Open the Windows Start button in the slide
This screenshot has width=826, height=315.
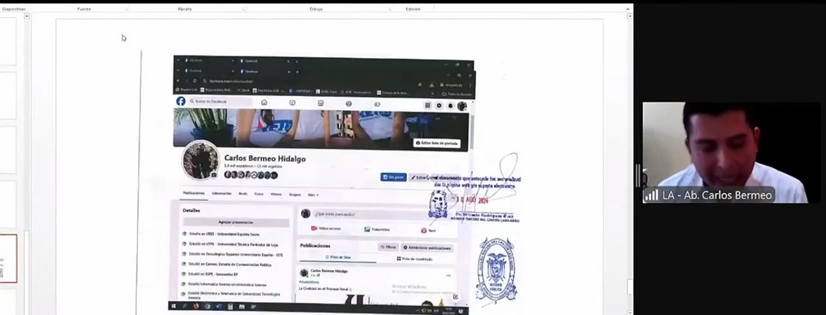click(174, 307)
